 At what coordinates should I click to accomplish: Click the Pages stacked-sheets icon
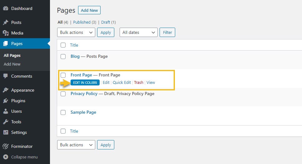point(6,43)
